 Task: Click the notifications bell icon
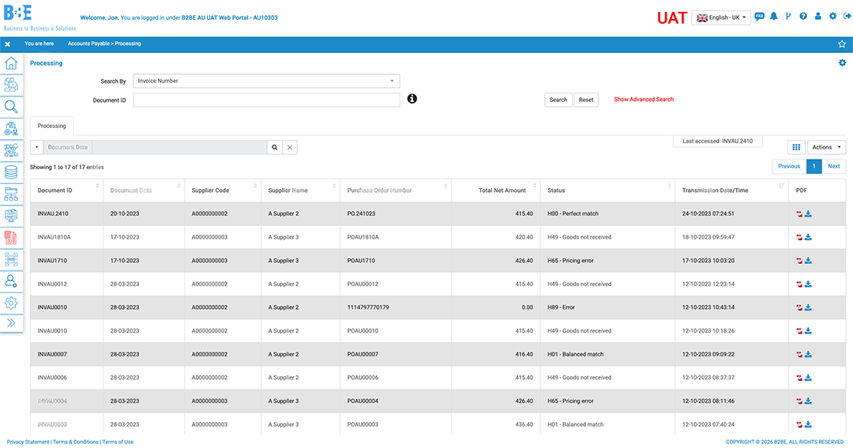[773, 17]
